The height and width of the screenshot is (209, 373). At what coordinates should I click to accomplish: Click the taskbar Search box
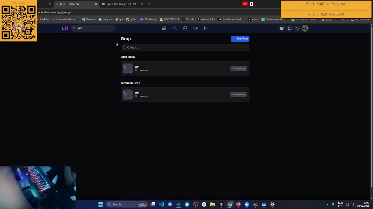pyautogui.click(x=127, y=204)
